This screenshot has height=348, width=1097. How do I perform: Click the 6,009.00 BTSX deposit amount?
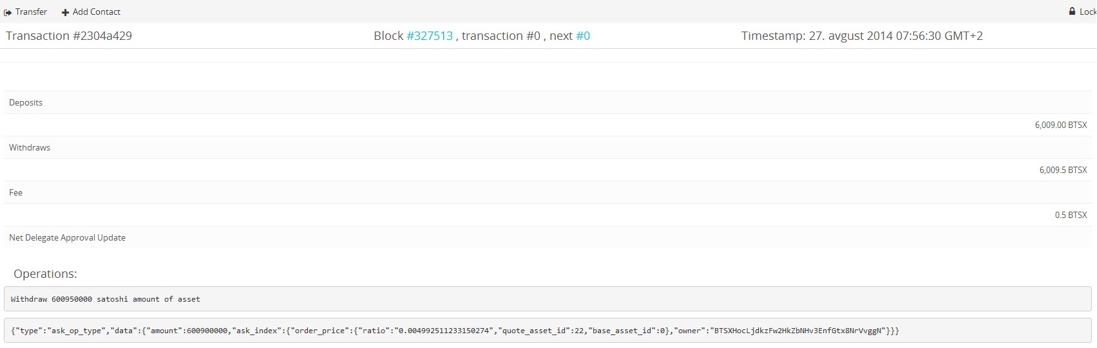click(x=1060, y=125)
